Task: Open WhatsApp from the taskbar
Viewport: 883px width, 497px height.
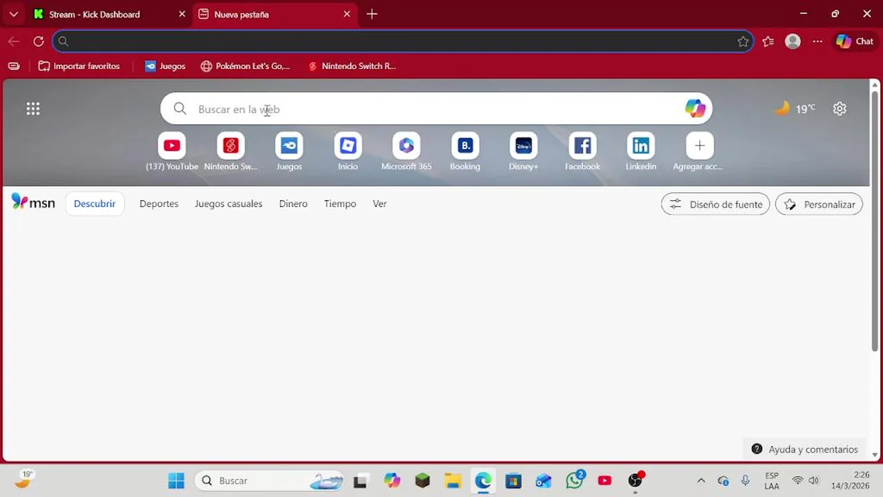Action: [x=575, y=480]
